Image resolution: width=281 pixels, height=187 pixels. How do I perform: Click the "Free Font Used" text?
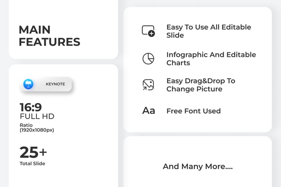point(193,111)
